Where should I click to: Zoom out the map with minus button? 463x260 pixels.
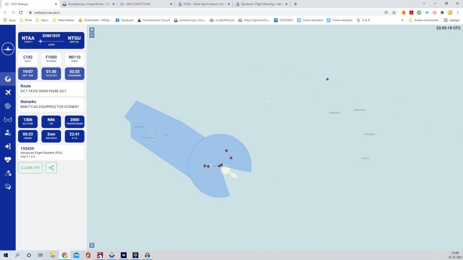pos(92,35)
